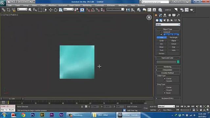Toggle the Window/Crossing selection icon

tap(45, 10)
